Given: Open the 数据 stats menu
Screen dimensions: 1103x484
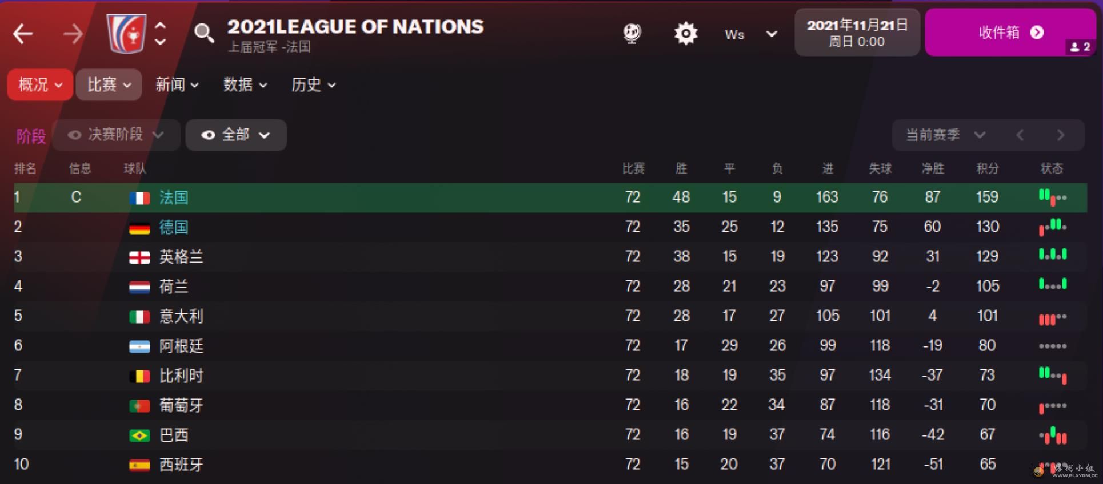Looking at the screenshot, I should 245,85.
